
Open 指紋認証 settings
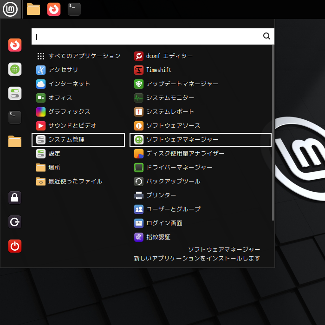point(201,237)
